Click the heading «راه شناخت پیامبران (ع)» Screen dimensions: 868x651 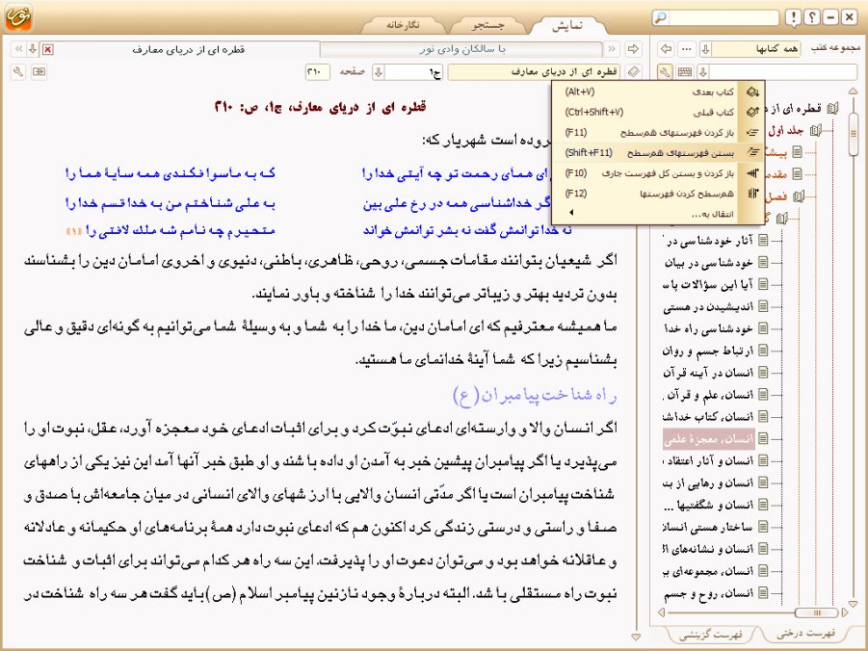click(x=535, y=395)
